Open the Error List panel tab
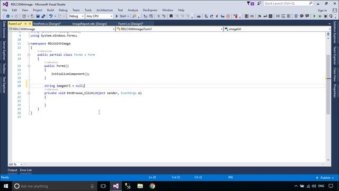Image resolution: width=339 pixels, height=191 pixels. point(26,170)
